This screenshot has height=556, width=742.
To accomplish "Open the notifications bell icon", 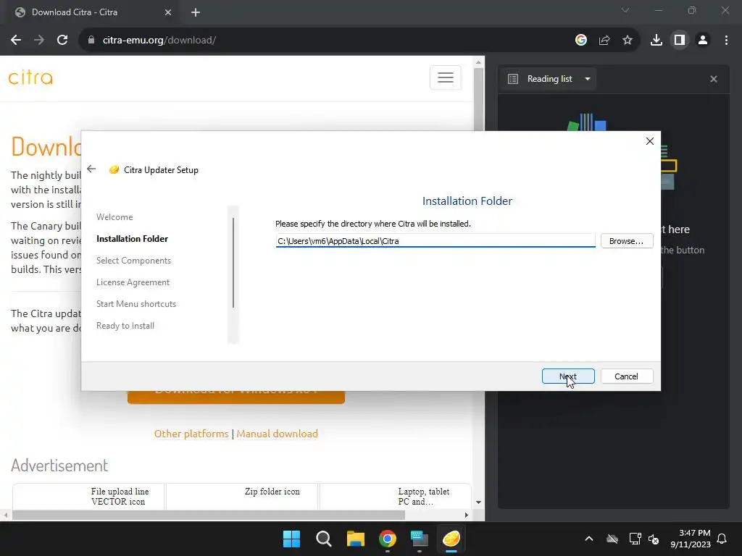I will click(722, 539).
